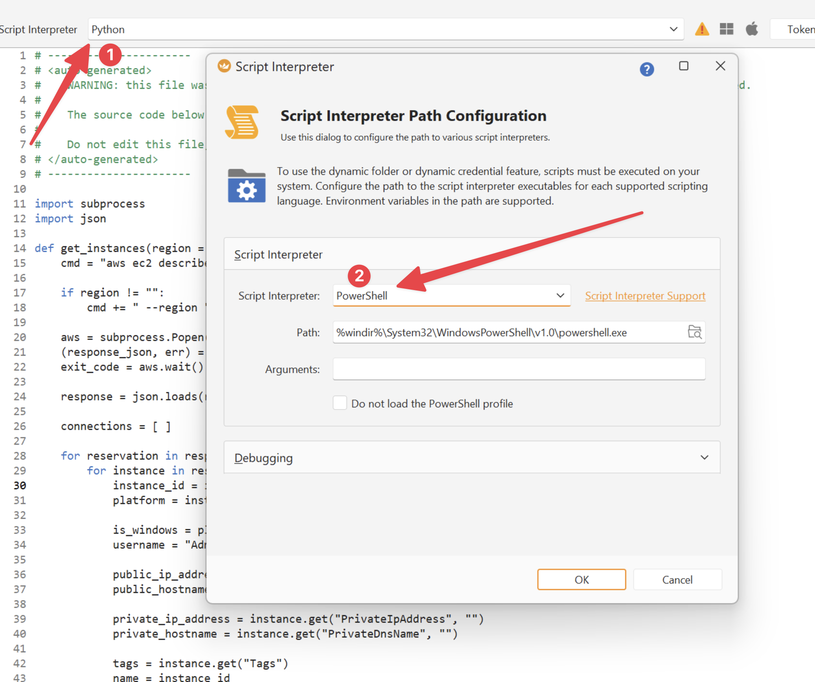This screenshot has height=682, width=815.
Task: Click the Windows platform icon
Action: (x=727, y=29)
